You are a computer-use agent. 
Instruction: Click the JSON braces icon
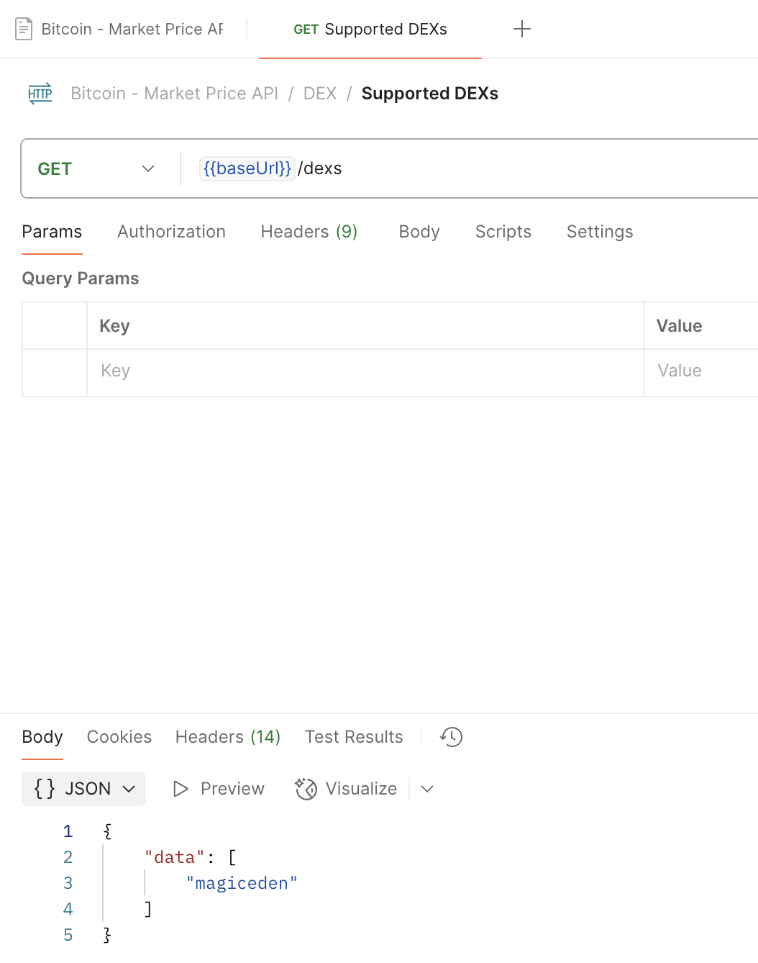click(45, 789)
